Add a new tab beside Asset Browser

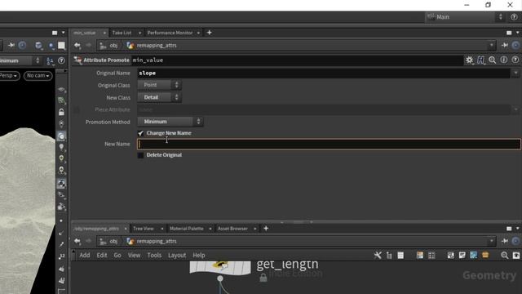[266, 229]
